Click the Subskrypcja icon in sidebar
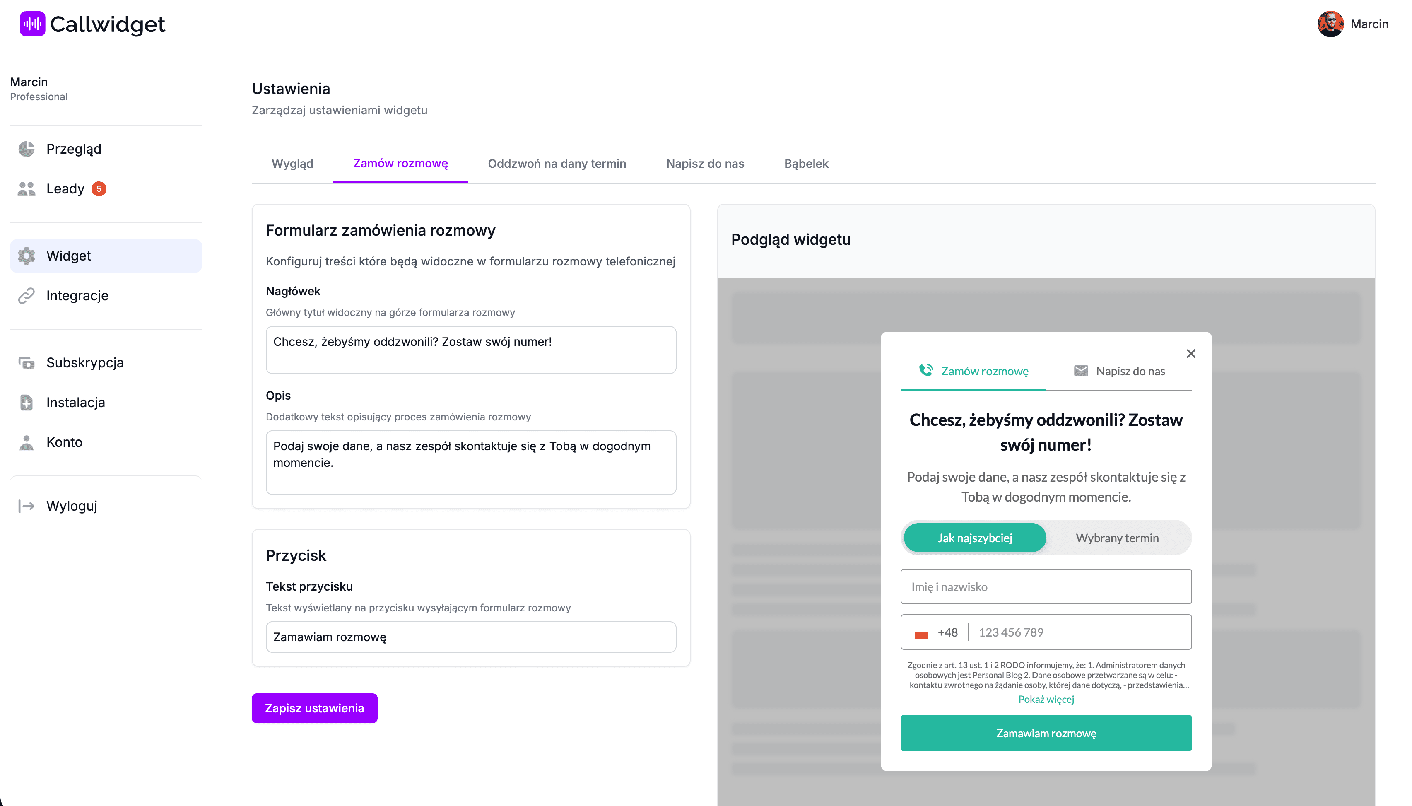This screenshot has height=806, width=1412. click(x=26, y=362)
